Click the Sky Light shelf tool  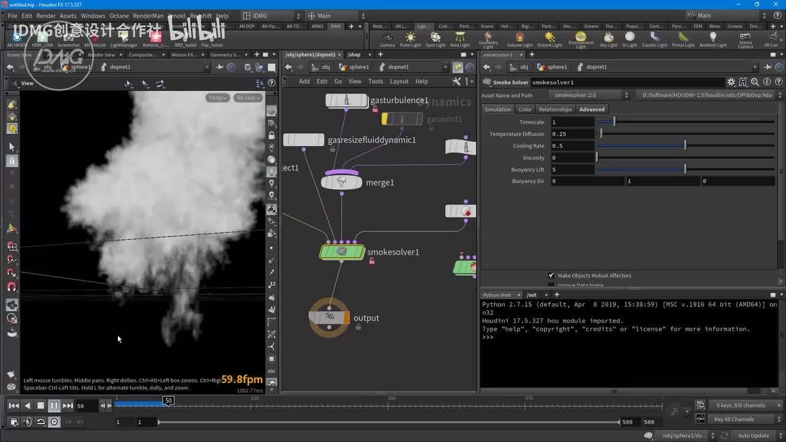tap(608, 39)
